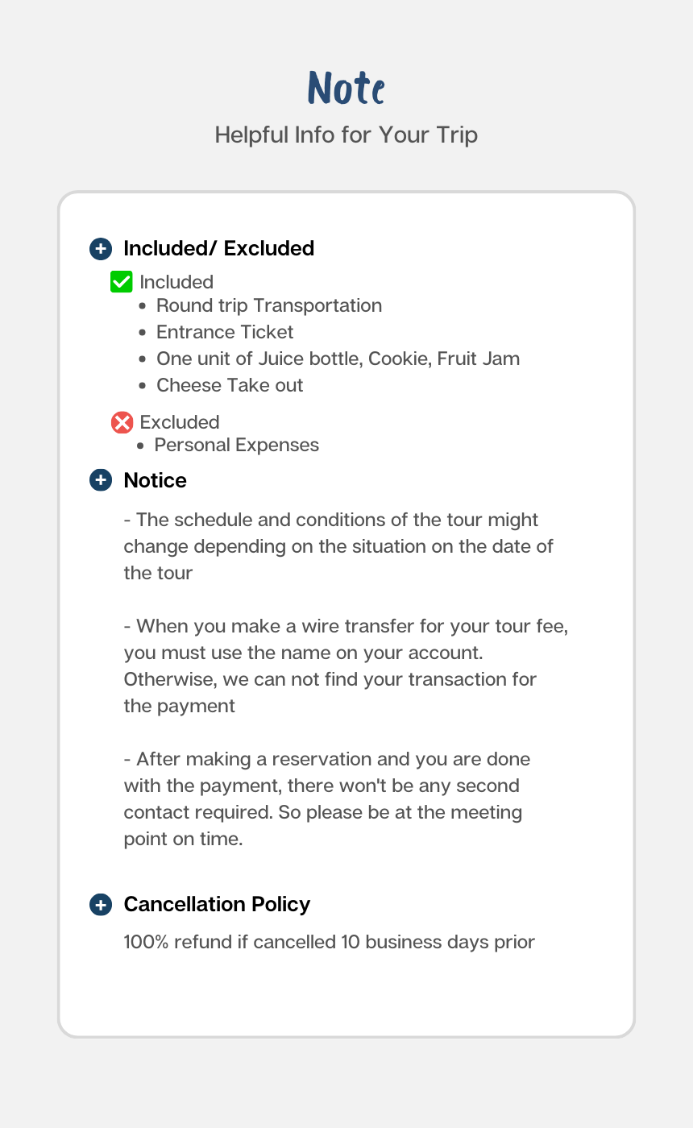Select the Round trip Transportation item
Viewport: 693px width, 1128px height.
(x=268, y=305)
